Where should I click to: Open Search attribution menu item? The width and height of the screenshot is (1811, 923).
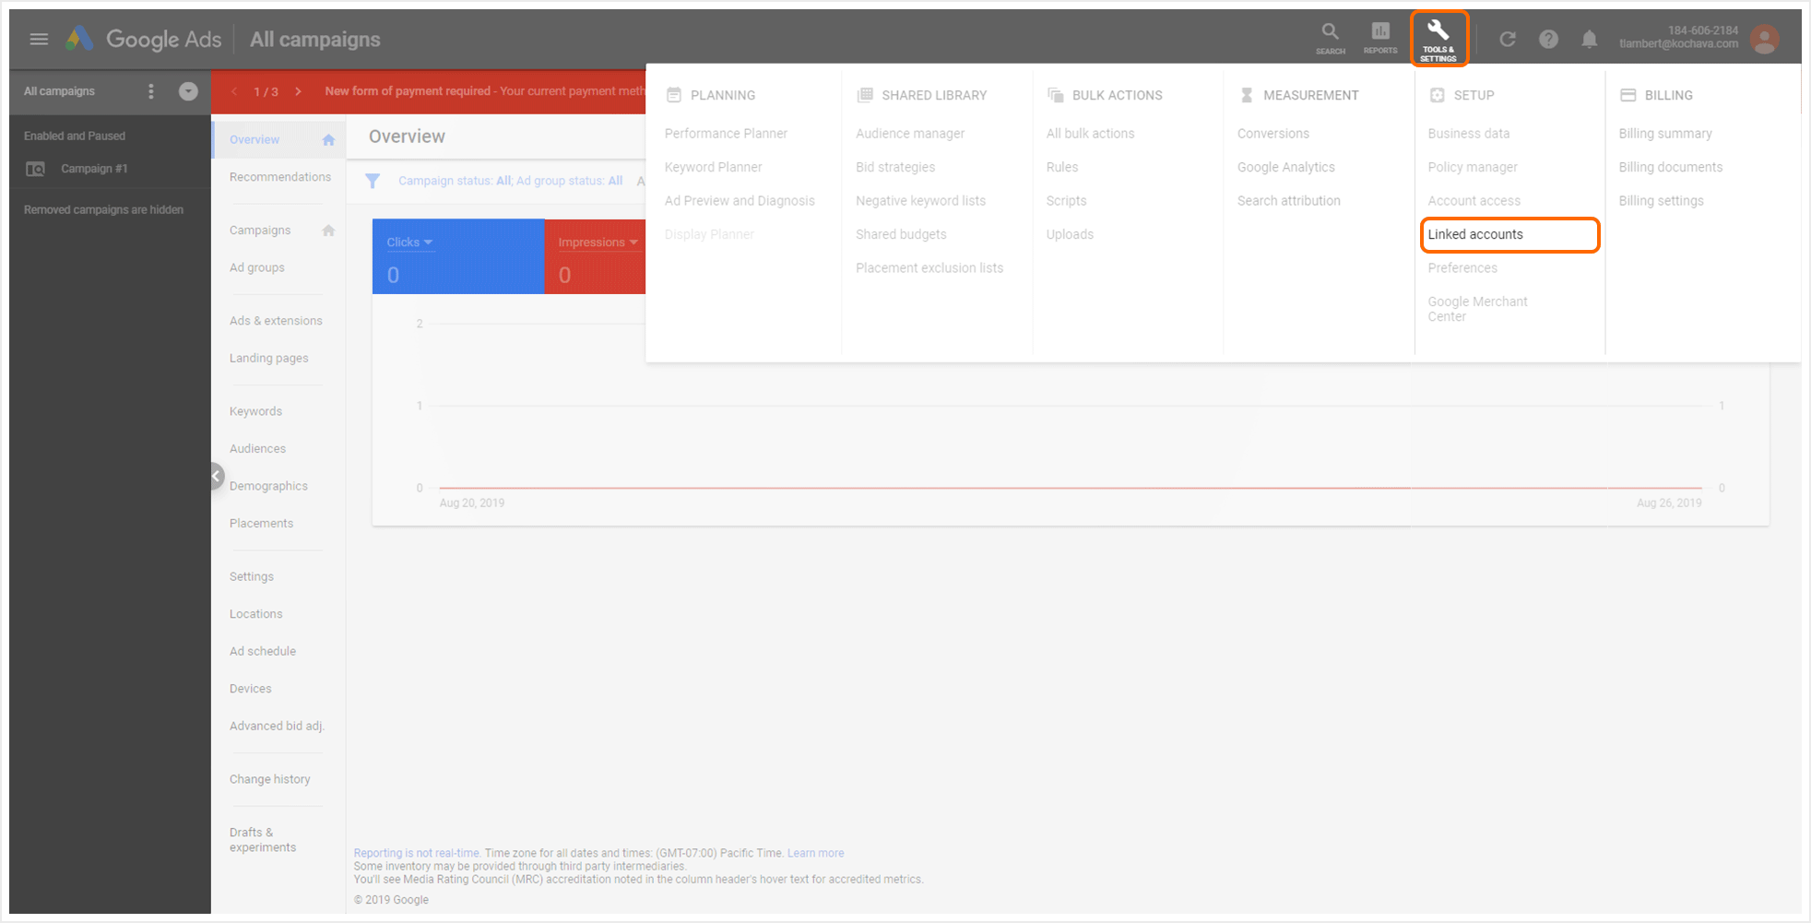click(x=1289, y=201)
